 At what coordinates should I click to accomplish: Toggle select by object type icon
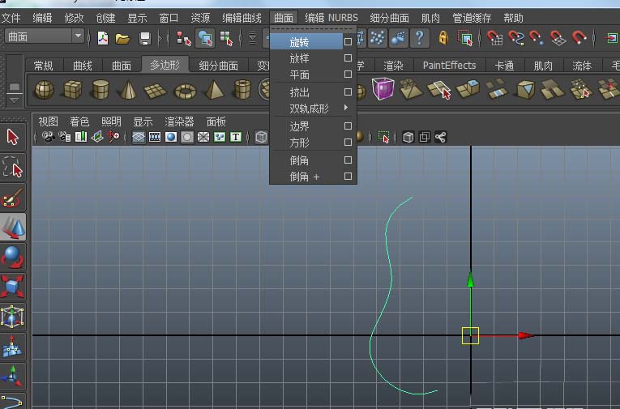[x=205, y=38]
